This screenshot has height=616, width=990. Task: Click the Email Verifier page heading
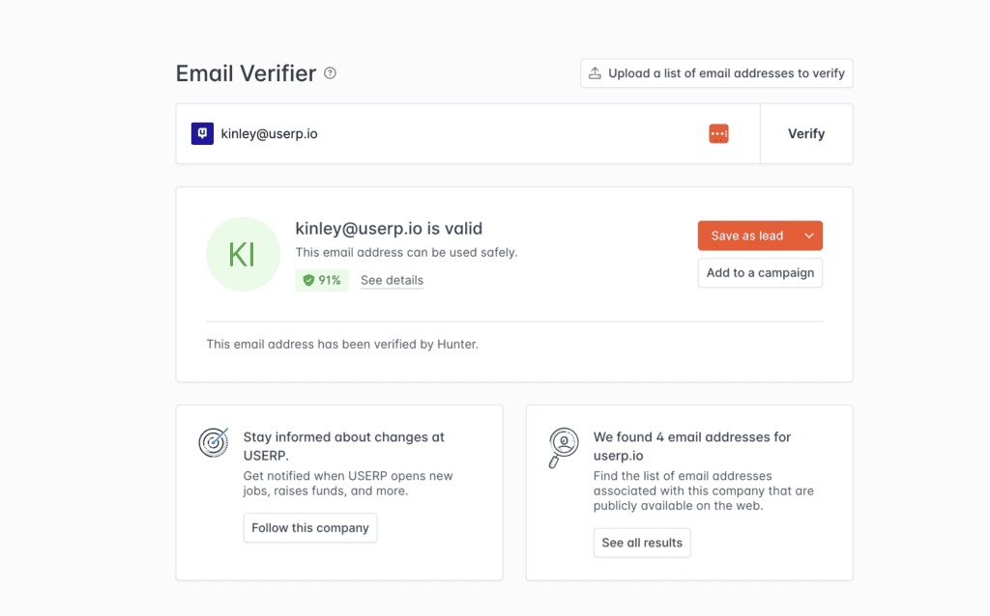click(x=247, y=73)
